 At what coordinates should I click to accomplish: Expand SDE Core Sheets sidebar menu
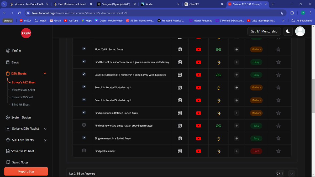coord(45,140)
